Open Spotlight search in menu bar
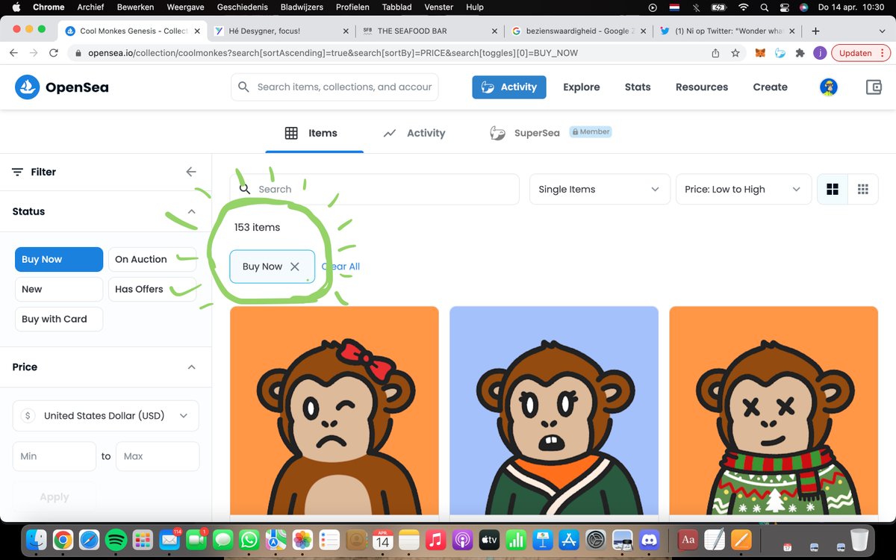The image size is (896, 560). 764,7
